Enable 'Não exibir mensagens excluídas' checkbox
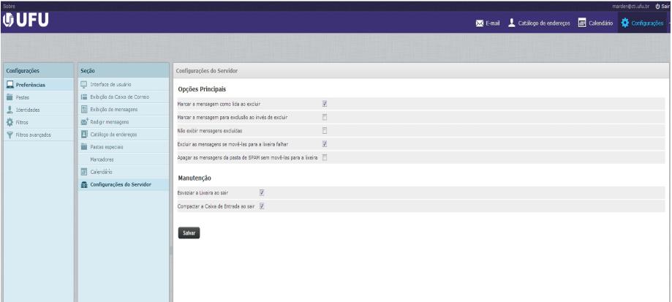This screenshot has width=672, height=302. (x=325, y=131)
